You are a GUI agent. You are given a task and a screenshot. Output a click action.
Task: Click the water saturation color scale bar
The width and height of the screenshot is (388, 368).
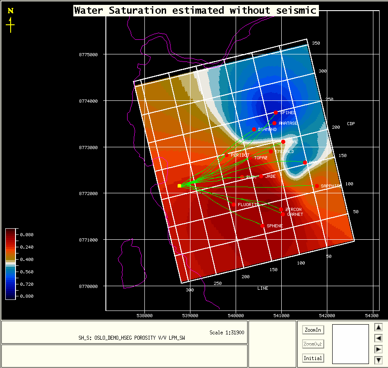click(x=11, y=264)
